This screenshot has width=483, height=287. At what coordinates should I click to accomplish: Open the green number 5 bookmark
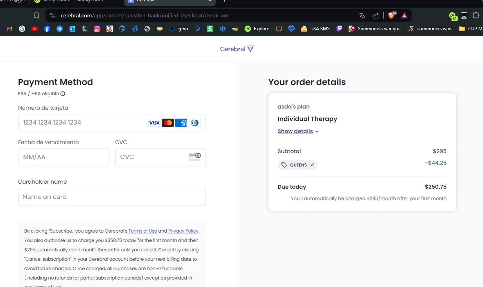point(210,29)
